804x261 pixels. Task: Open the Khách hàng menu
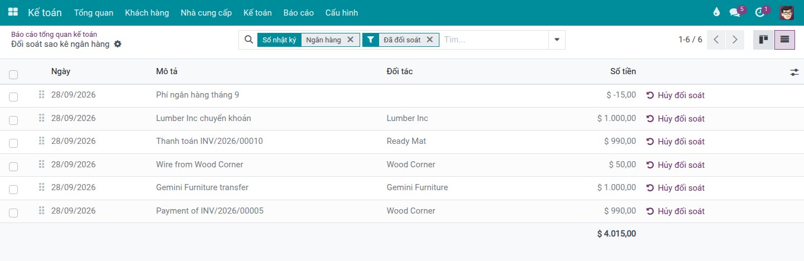(147, 12)
